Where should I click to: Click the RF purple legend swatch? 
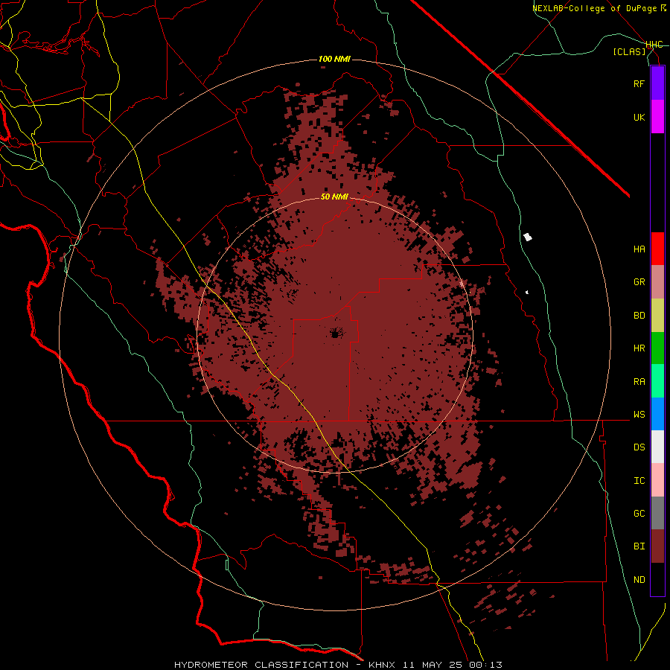pyautogui.click(x=657, y=83)
